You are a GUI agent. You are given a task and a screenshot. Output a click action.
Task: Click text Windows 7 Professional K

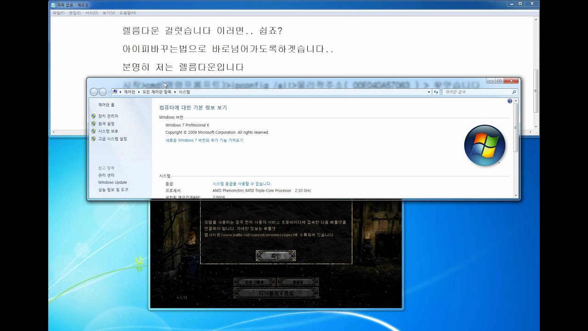187,125
